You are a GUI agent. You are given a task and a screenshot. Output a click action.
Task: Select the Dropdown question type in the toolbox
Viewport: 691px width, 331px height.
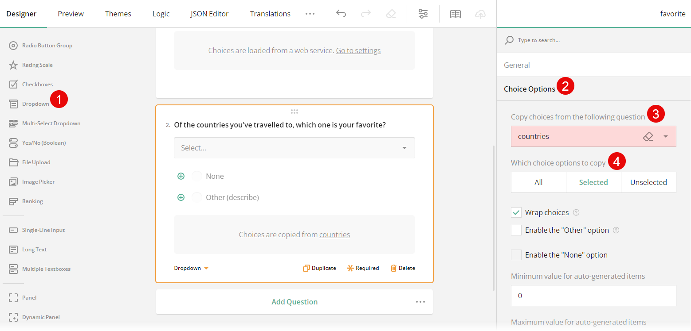click(35, 104)
